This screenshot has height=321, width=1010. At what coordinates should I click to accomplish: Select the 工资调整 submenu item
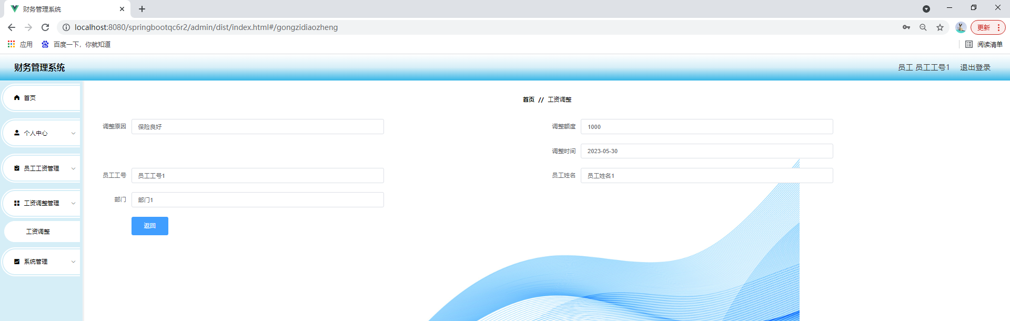[38, 232]
